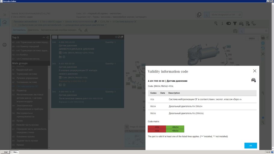Collapse the Top 5 section
The width and height of the screenshot is (274, 154).
click(44, 37)
